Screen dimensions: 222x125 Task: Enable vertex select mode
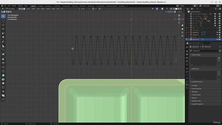pos(20,9)
